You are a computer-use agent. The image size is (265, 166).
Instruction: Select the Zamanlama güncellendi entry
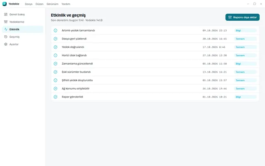click(155, 63)
